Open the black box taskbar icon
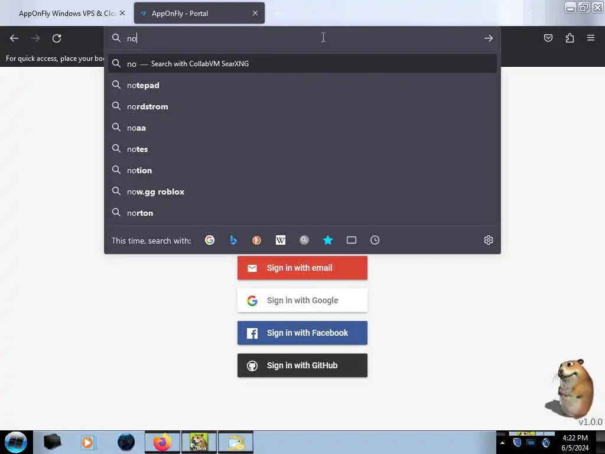605x454 pixels. click(x=52, y=442)
